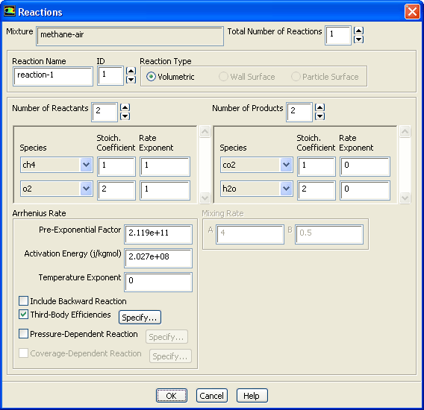Increase Total Number of Reactions stepper
Screen dimensions: 424x410
[358, 31]
